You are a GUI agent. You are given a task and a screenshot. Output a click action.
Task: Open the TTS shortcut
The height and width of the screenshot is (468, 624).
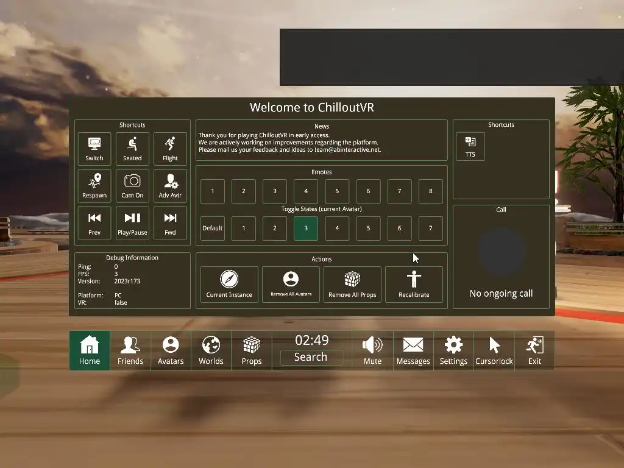(470, 146)
